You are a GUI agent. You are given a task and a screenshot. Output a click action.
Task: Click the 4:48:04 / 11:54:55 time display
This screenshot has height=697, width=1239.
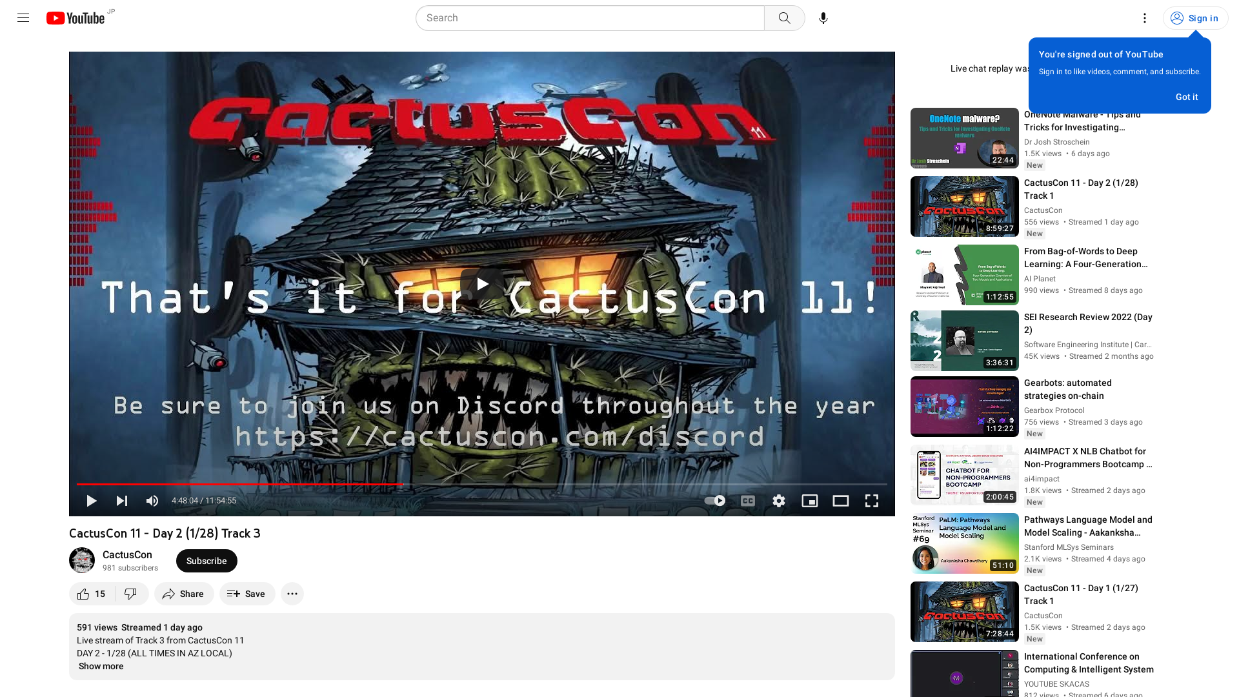pyautogui.click(x=204, y=501)
